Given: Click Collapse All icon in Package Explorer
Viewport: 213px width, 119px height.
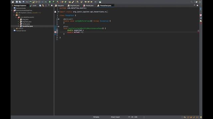Looking at the screenshot, I should 40,6.
